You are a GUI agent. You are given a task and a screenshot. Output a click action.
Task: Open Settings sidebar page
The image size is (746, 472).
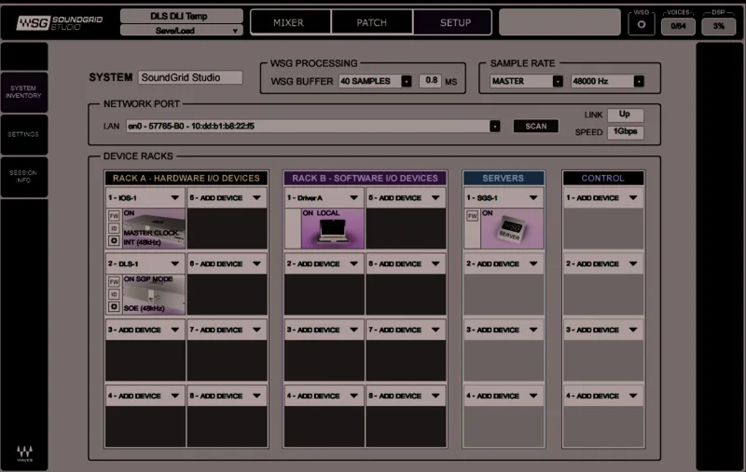pos(24,134)
